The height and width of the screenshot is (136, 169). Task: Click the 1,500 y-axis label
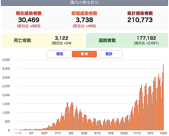point(6,104)
